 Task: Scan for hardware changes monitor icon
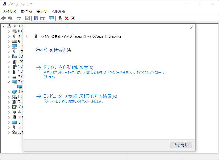tap(51, 18)
